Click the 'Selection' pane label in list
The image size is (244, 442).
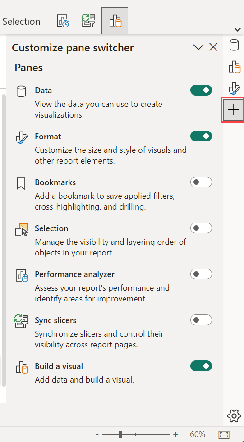click(x=51, y=228)
